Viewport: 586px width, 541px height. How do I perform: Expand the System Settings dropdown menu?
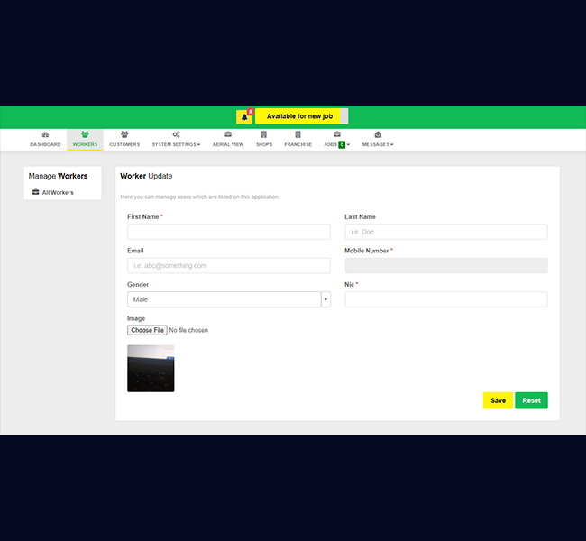[176, 144]
